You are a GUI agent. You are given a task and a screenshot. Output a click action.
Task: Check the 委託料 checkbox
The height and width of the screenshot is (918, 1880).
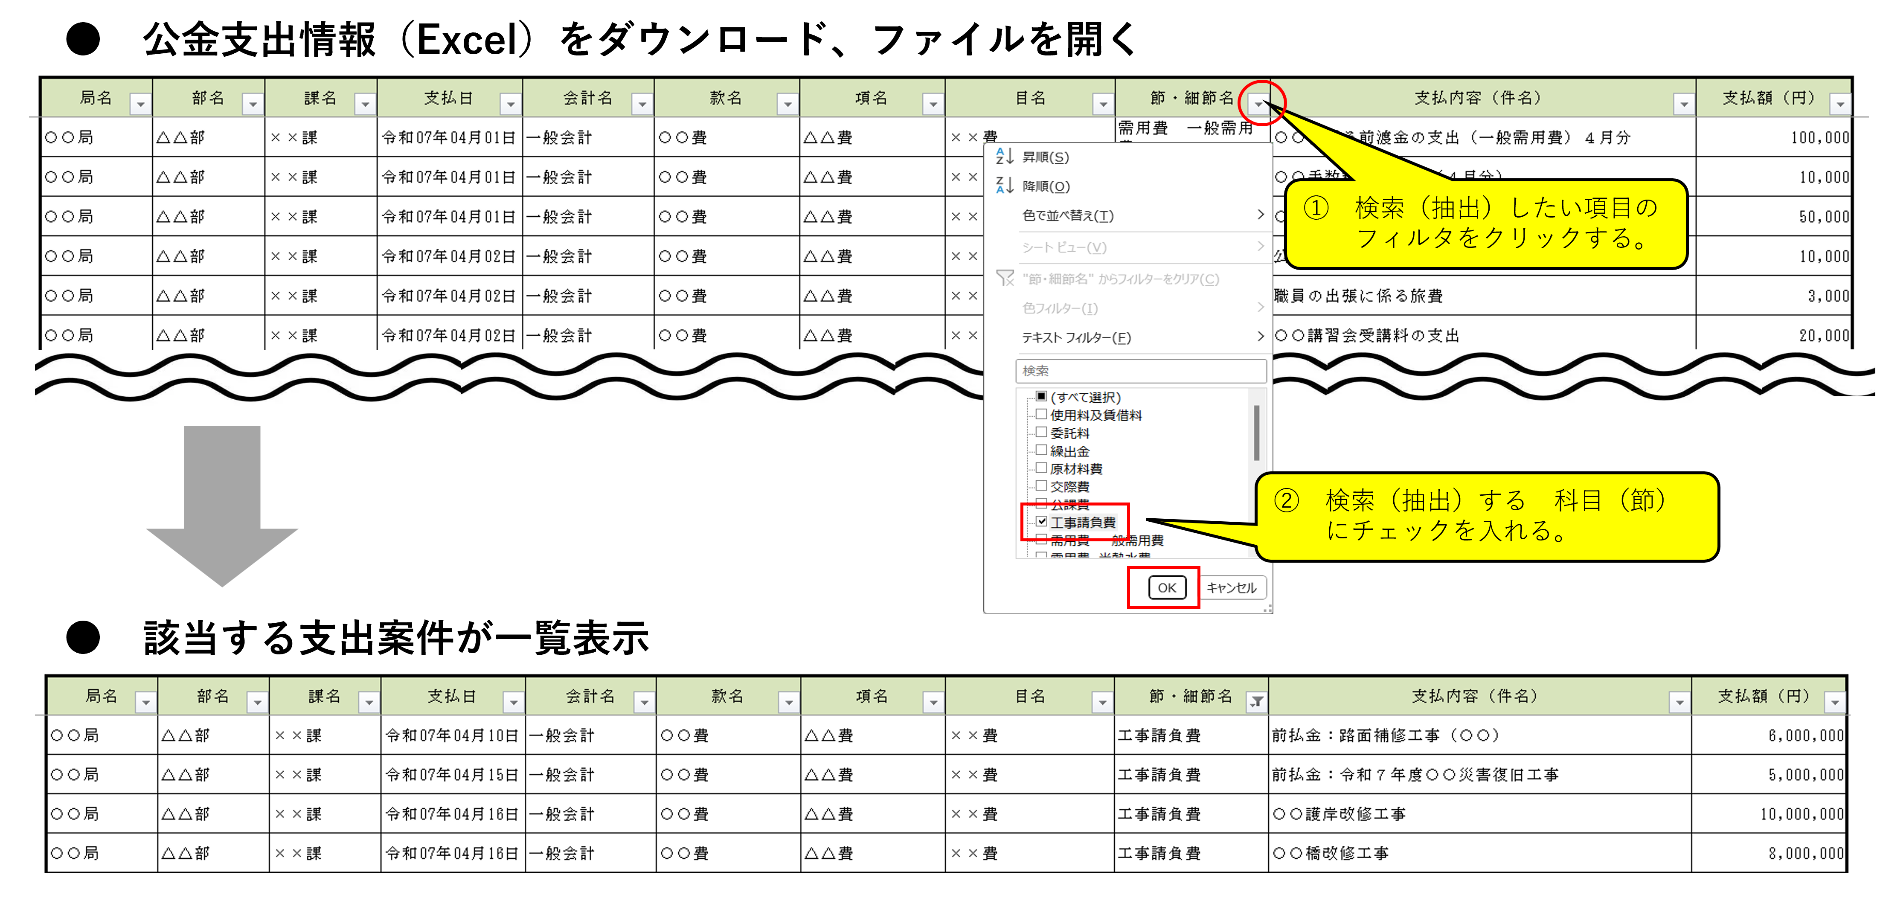(x=1041, y=432)
